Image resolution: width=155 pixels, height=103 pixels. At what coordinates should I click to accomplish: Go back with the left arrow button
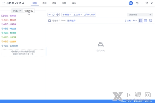[x=50, y=15]
